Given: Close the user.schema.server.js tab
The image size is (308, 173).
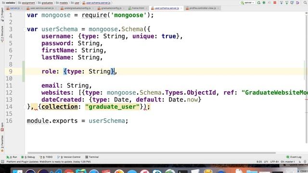Looking at the screenshot, I should (x=181, y=8).
